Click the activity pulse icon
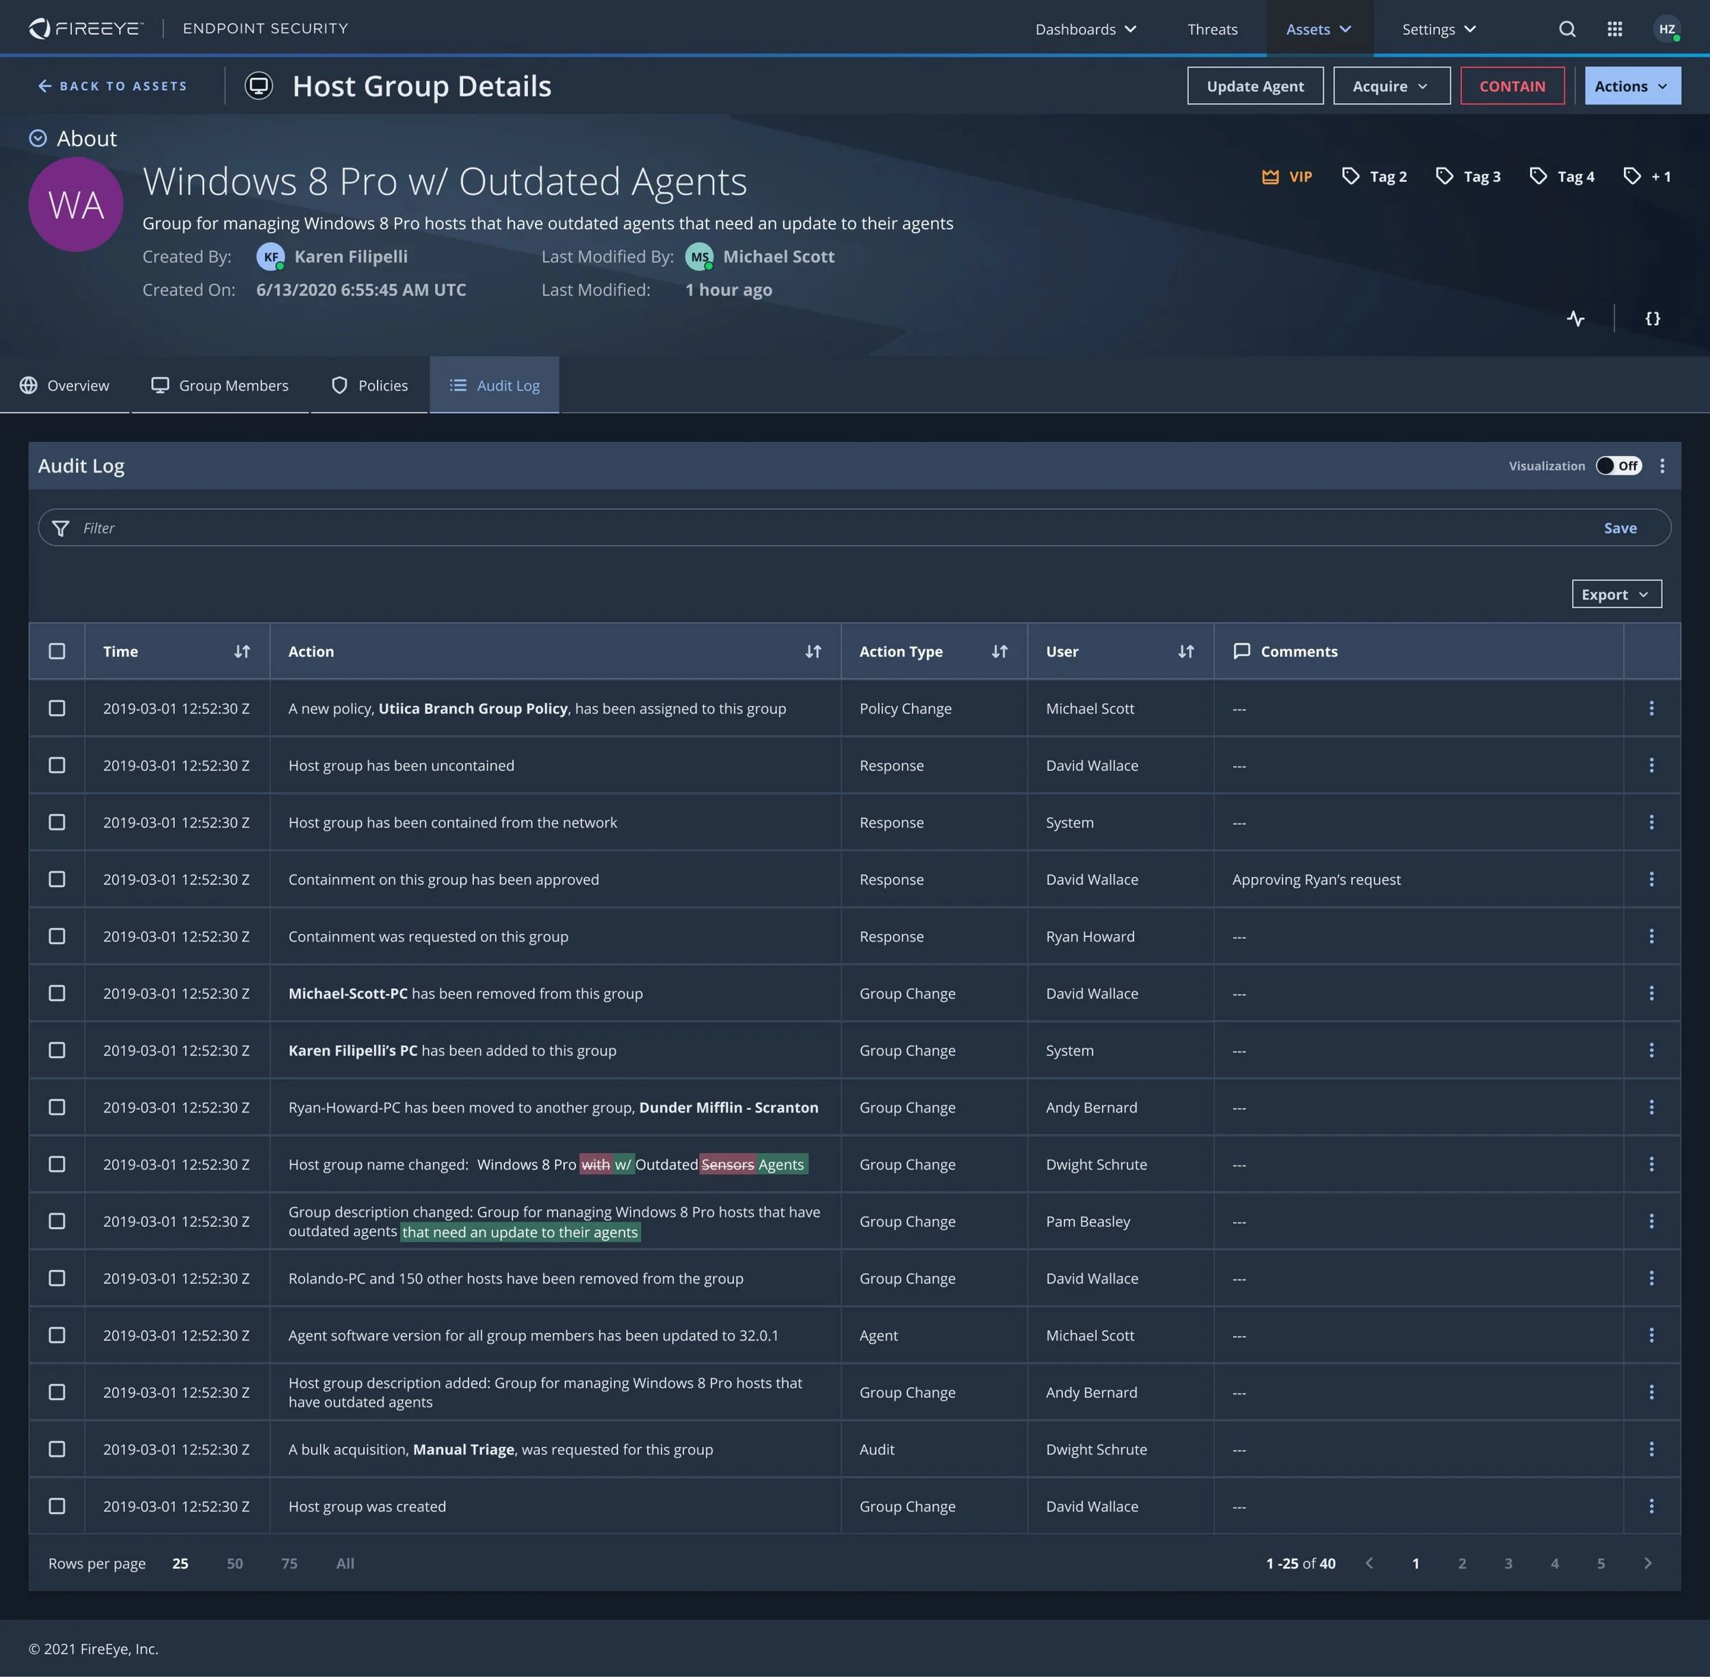 (x=1575, y=319)
